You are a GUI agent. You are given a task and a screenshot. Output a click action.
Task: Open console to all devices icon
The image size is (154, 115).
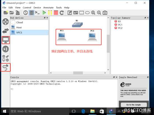coord(37,13)
